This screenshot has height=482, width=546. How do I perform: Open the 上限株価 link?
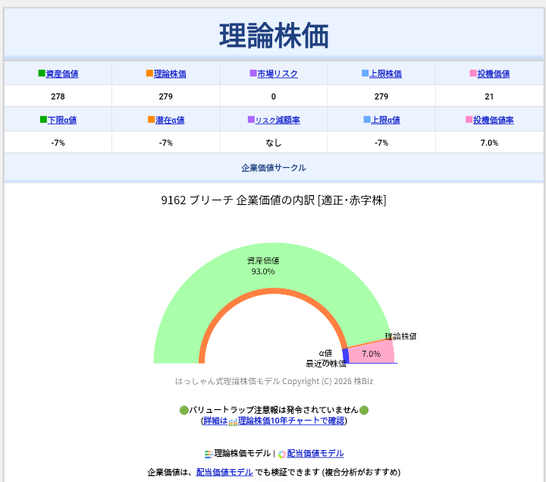pyautogui.click(x=385, y=74)
